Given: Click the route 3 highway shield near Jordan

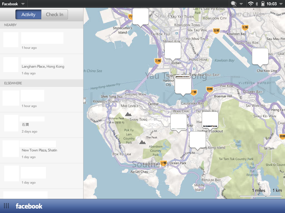Looking at the screenshot, I should 158,61.
